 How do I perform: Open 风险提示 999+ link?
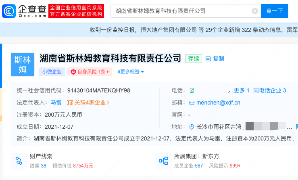tap(225, 166)
